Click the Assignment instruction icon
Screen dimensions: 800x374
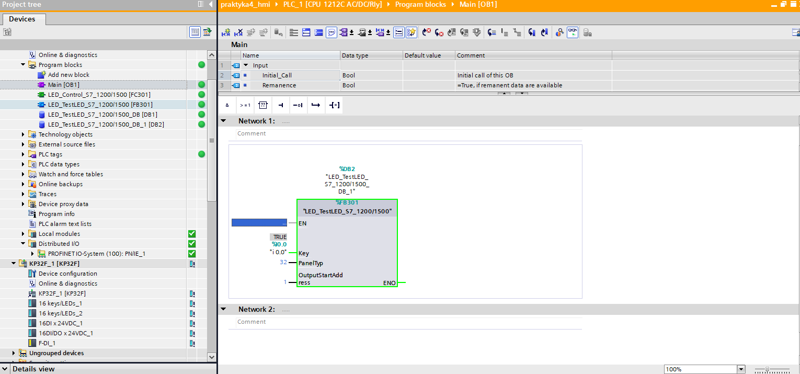[335, 105]
